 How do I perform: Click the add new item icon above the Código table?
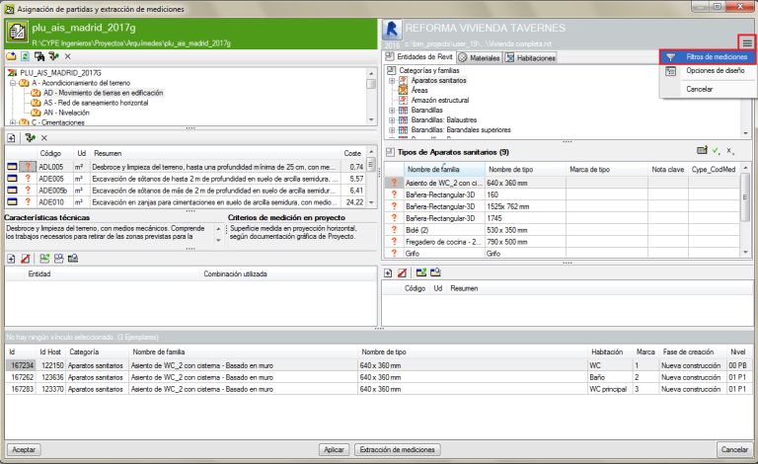[x=11, y=138]
